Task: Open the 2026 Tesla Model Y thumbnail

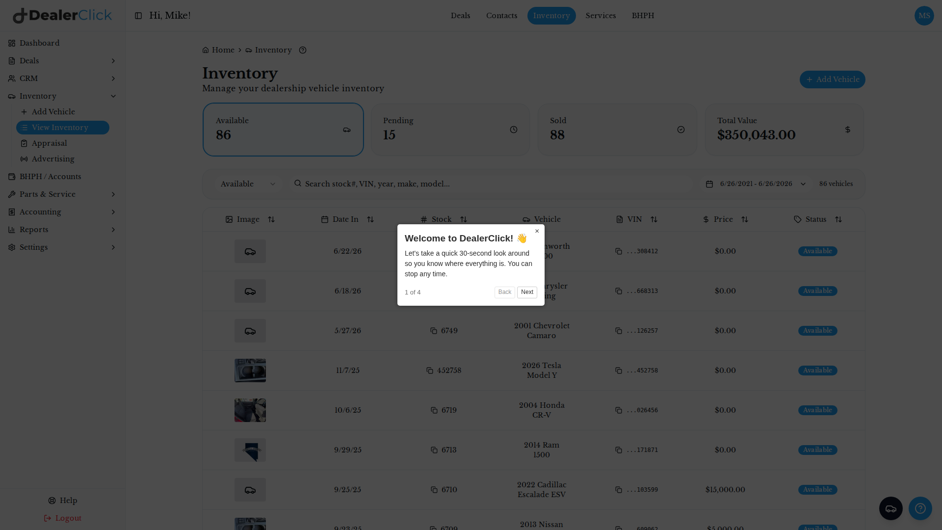Action: pyautogui.click(x=250, y=371)
